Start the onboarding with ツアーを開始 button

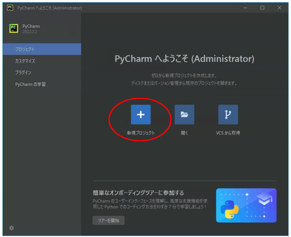tap(109, 220)
